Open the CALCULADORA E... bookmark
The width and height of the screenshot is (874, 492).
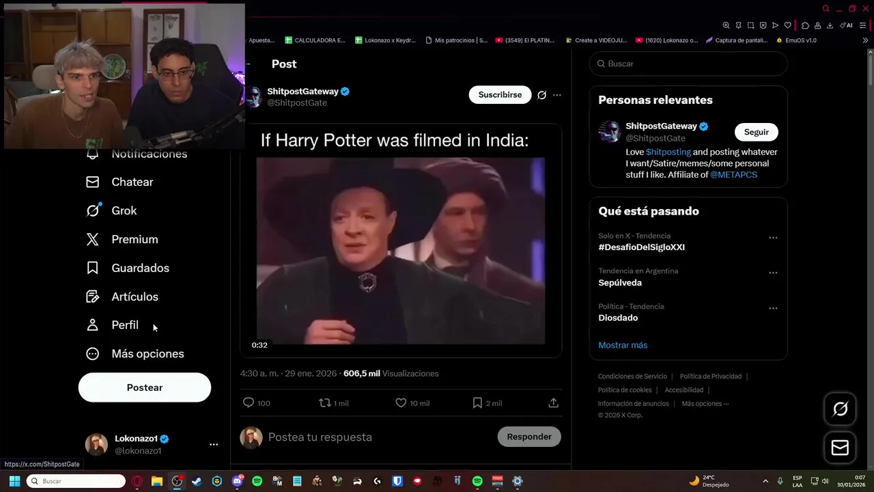click(x=315, y=40)
